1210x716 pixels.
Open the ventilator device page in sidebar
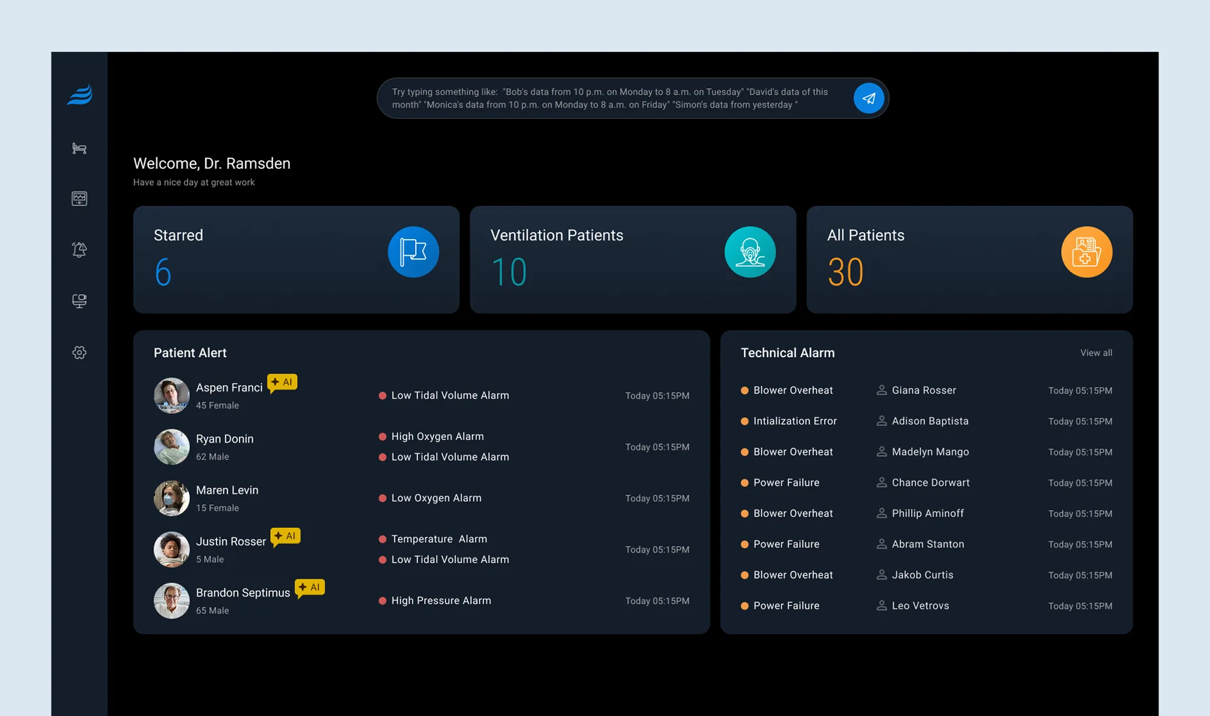click(x=79, y=301)
